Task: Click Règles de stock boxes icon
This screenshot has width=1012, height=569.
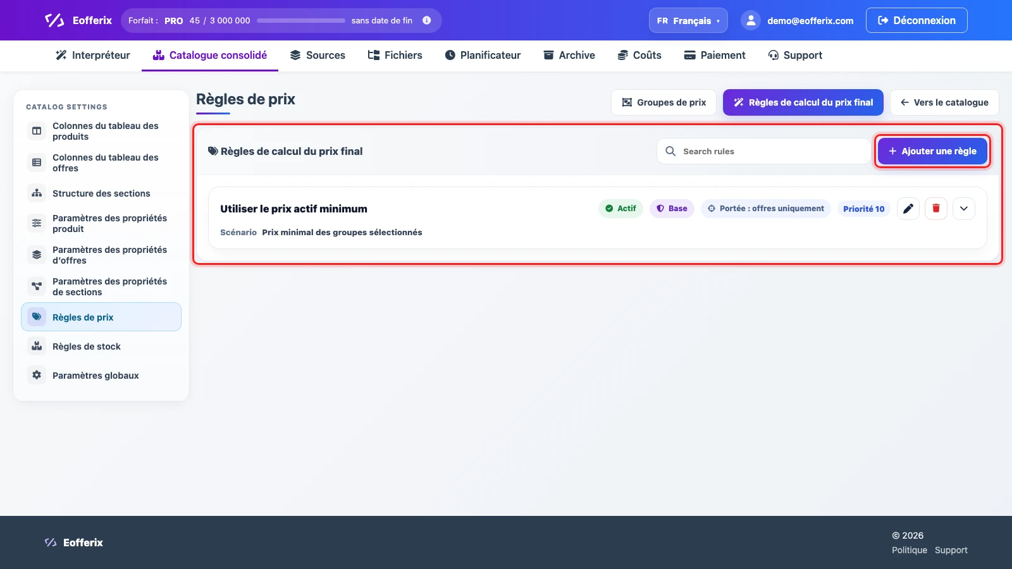Action: pyautogui.click(x=37, y=346)
